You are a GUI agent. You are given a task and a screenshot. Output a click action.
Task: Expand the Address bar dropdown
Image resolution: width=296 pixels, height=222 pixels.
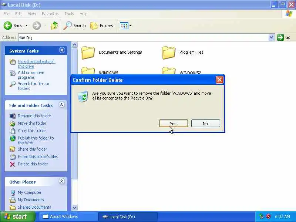pyautogui.click(x=271, y=37)
